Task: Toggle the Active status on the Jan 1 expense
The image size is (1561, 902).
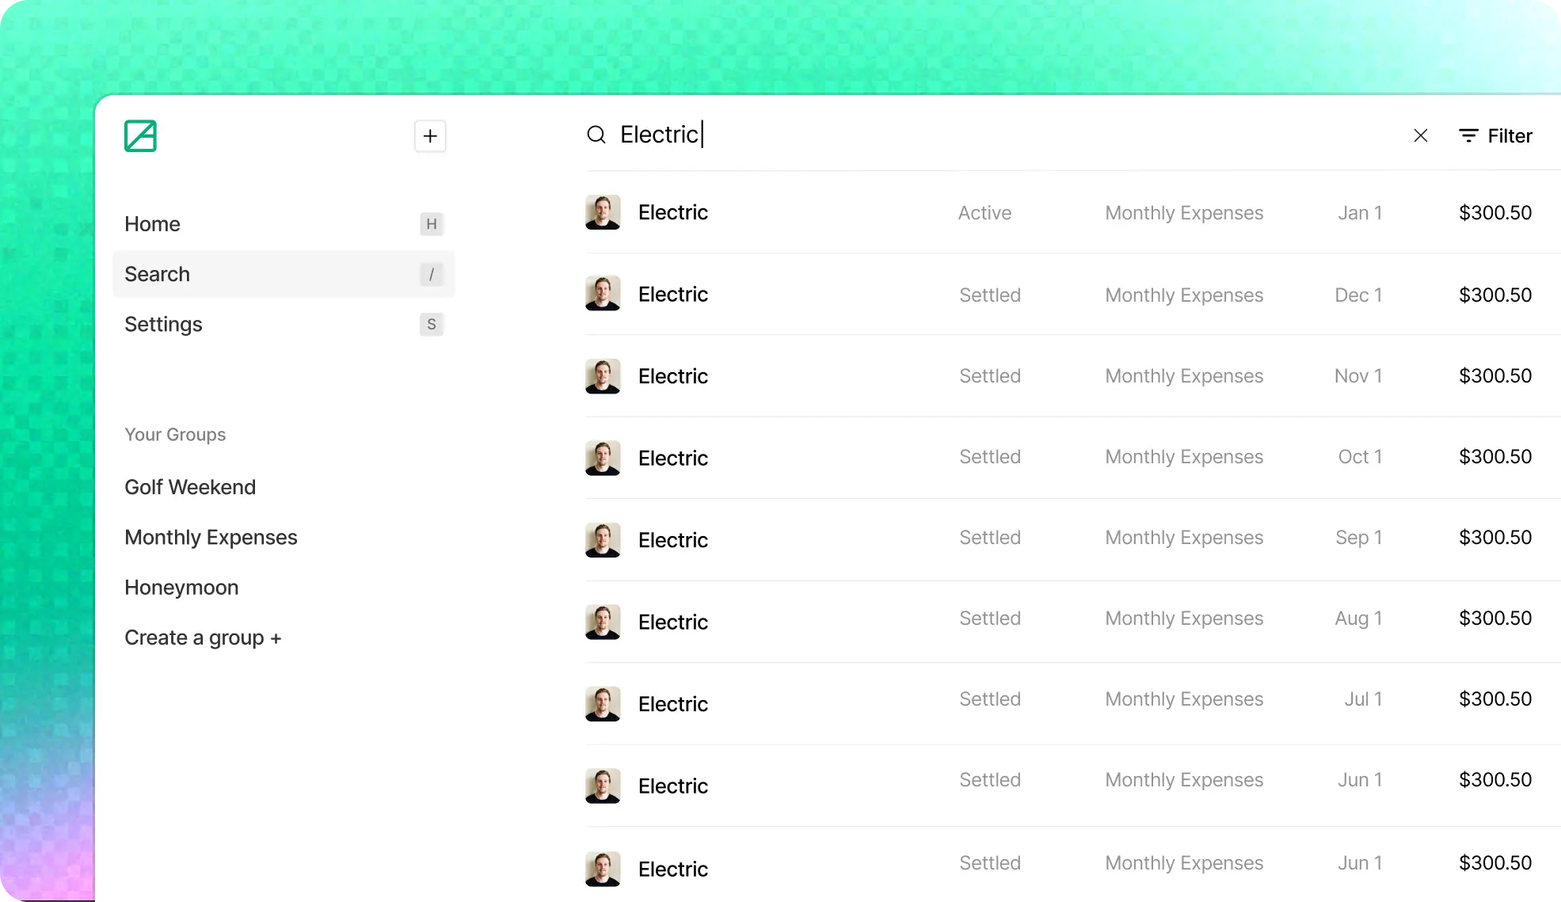Action: coord(984,212)
